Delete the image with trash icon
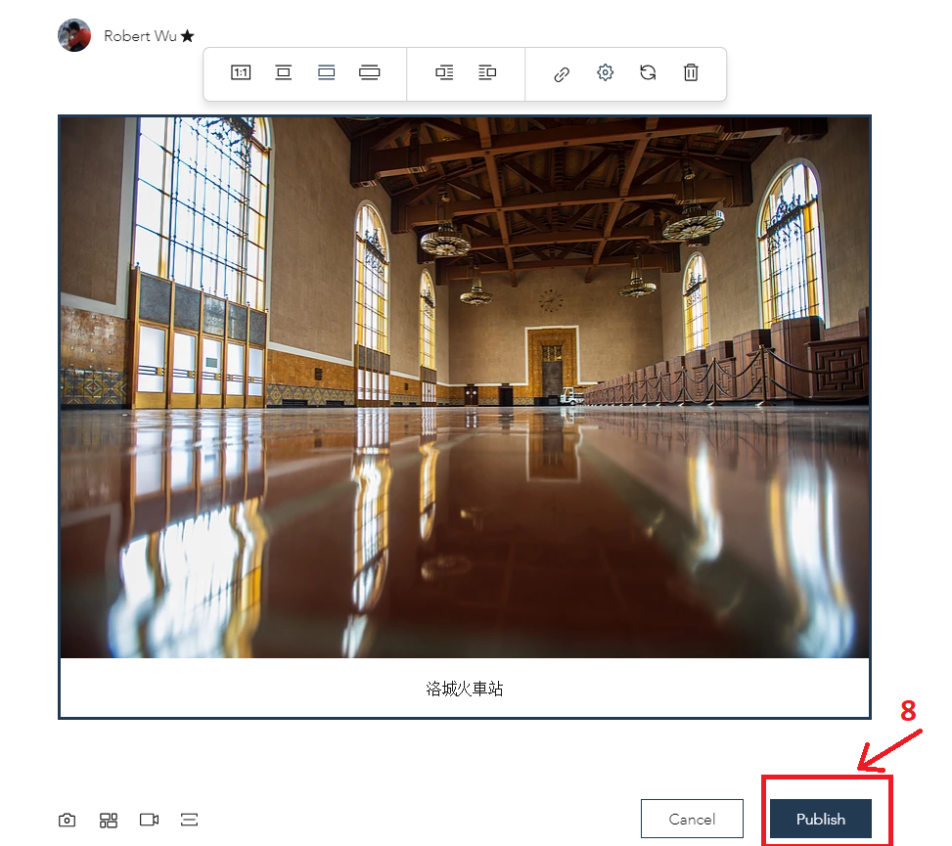952x846 pixels. (x=691, y=72)
